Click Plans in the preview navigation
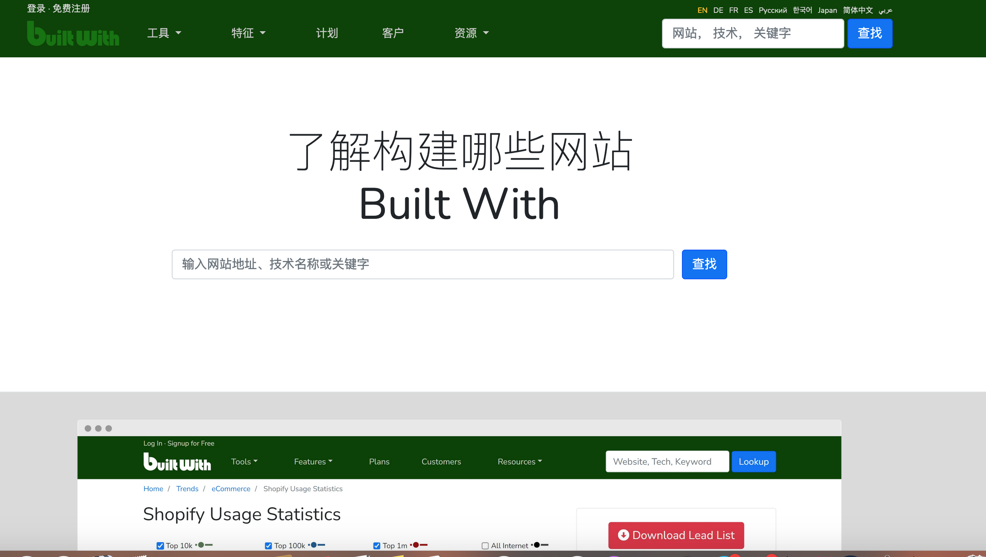The image size is (986, 557). 379,461
